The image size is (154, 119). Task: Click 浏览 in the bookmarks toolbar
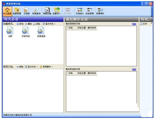tap(37, 24)
